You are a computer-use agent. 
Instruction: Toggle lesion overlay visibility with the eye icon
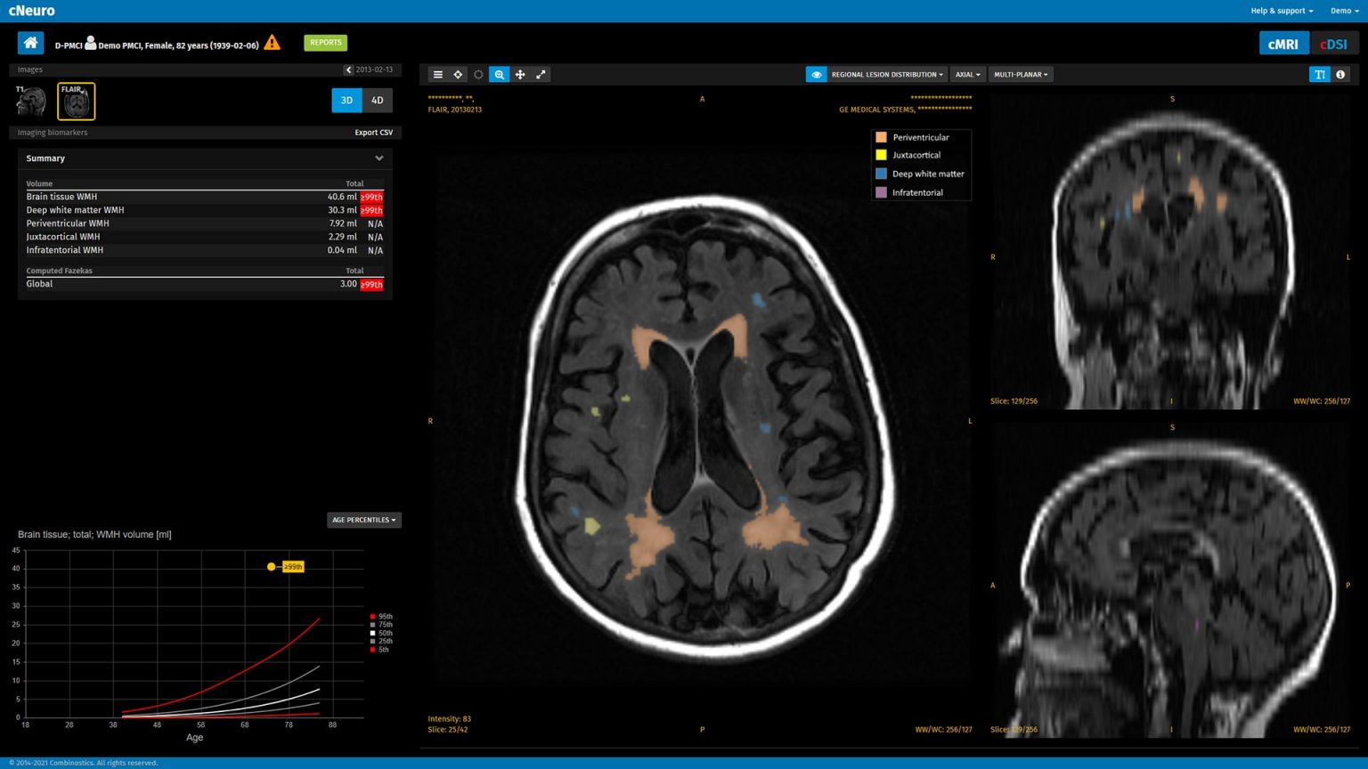(x=816, y=74)
